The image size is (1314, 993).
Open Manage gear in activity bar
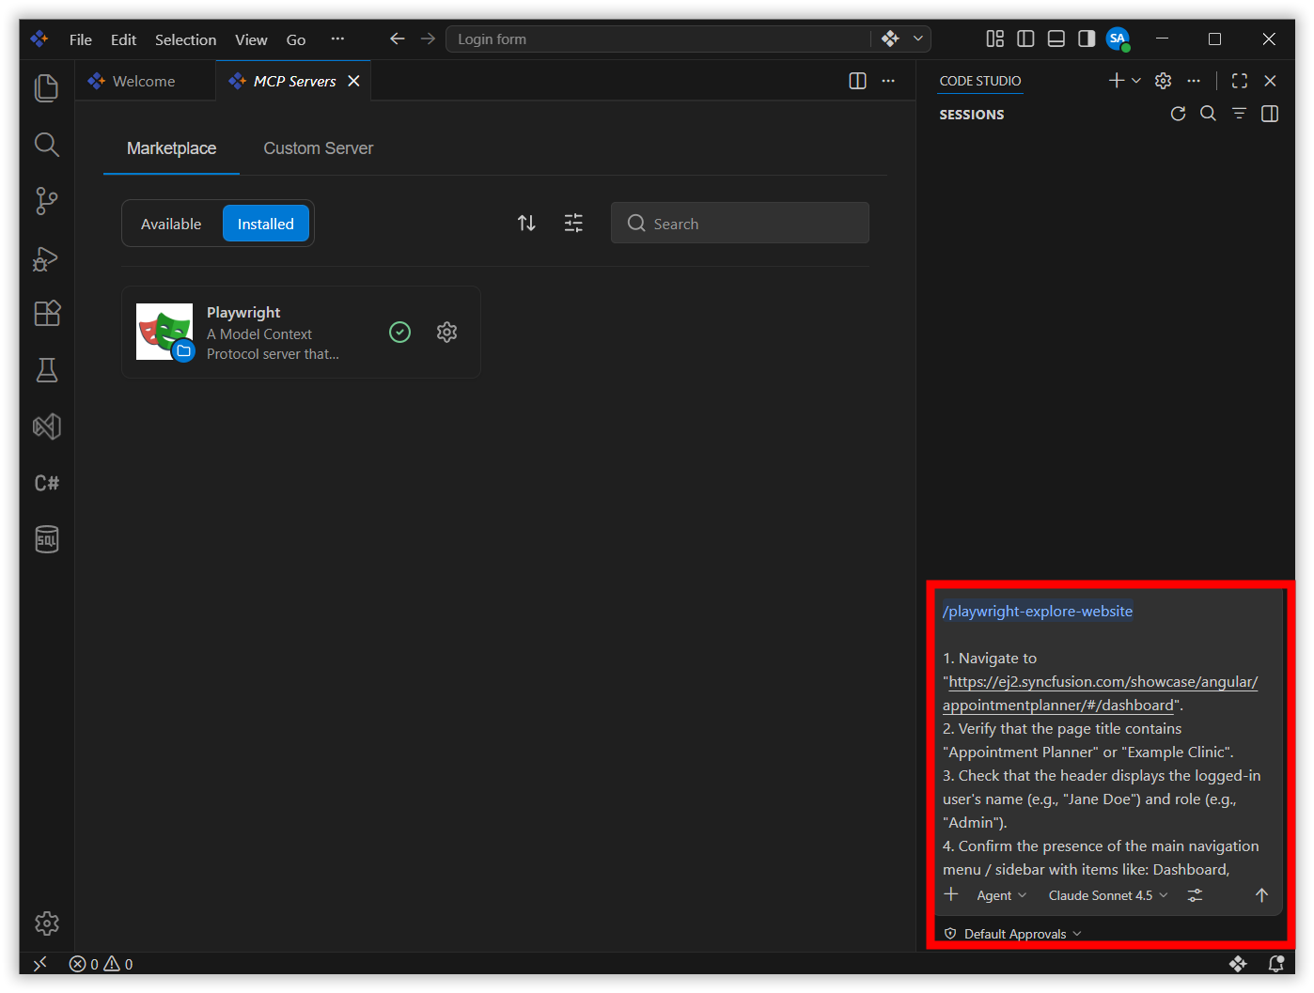(46, 923)
